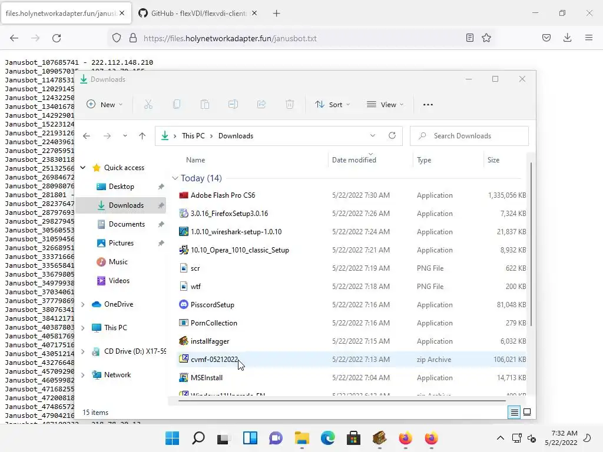Click the shield tracking protection icon
This screenshot has width=603, height=452.
point(117,38)
